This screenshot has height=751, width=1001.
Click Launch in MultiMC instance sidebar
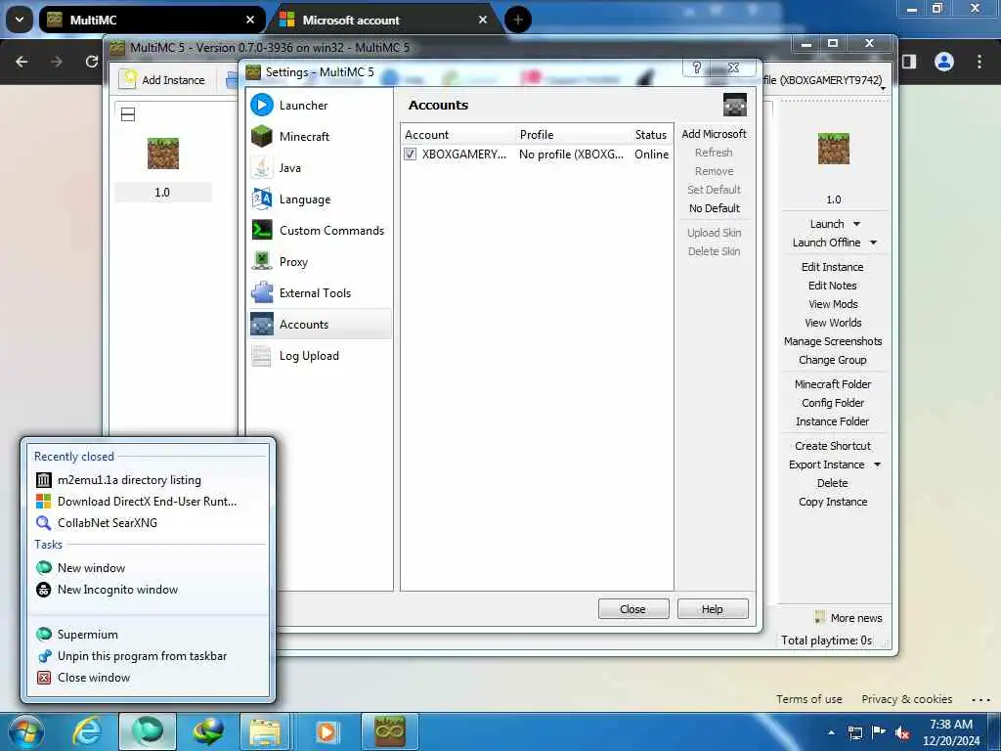pos(827,224)
